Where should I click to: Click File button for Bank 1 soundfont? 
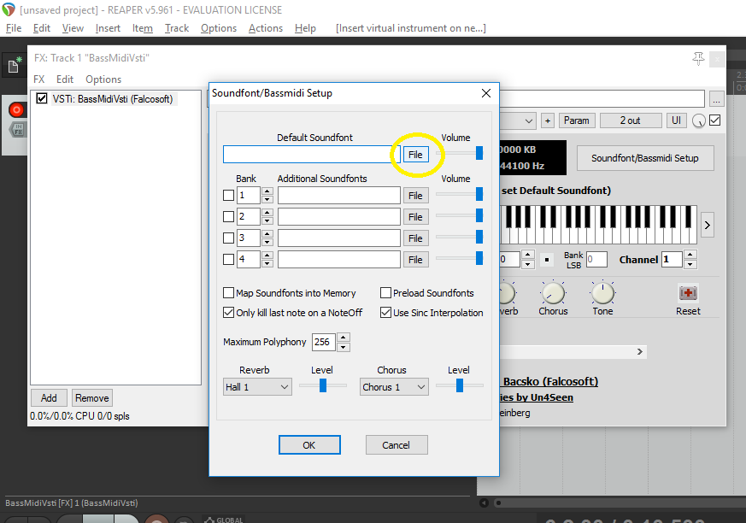pyautogui.click(x=415, y=196)
